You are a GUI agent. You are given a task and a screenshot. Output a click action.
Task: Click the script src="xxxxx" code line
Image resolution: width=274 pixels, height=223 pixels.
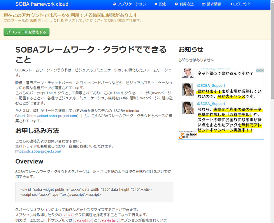tap(61, 195)
